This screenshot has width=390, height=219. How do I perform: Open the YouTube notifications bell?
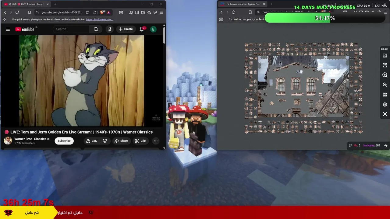point(142,29)
